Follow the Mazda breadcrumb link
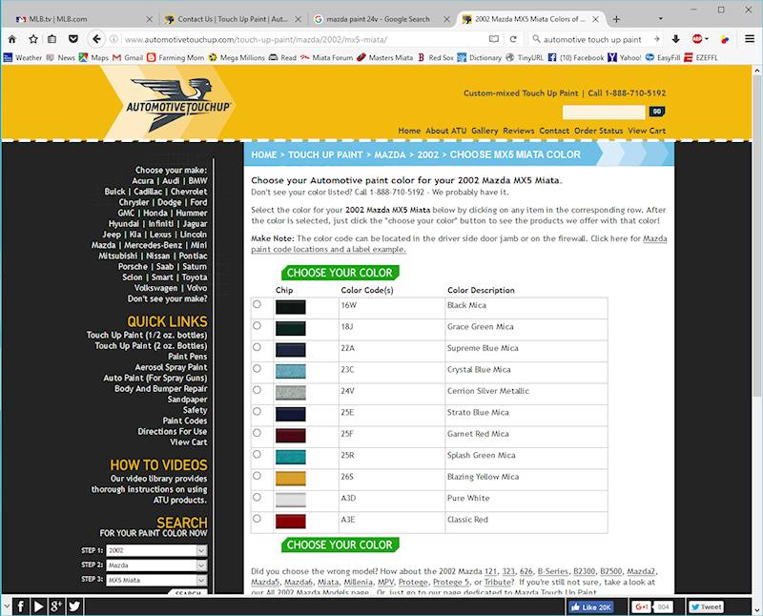Viewport: 763px width, 616px height. (x=390, y=154)
